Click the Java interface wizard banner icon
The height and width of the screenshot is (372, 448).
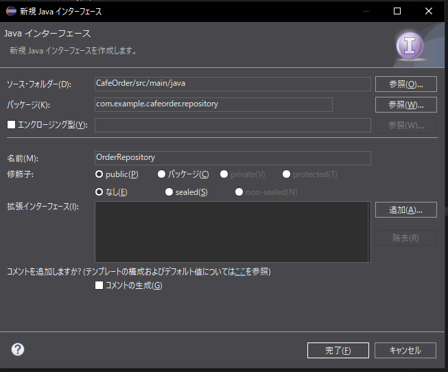coord(410,45)
